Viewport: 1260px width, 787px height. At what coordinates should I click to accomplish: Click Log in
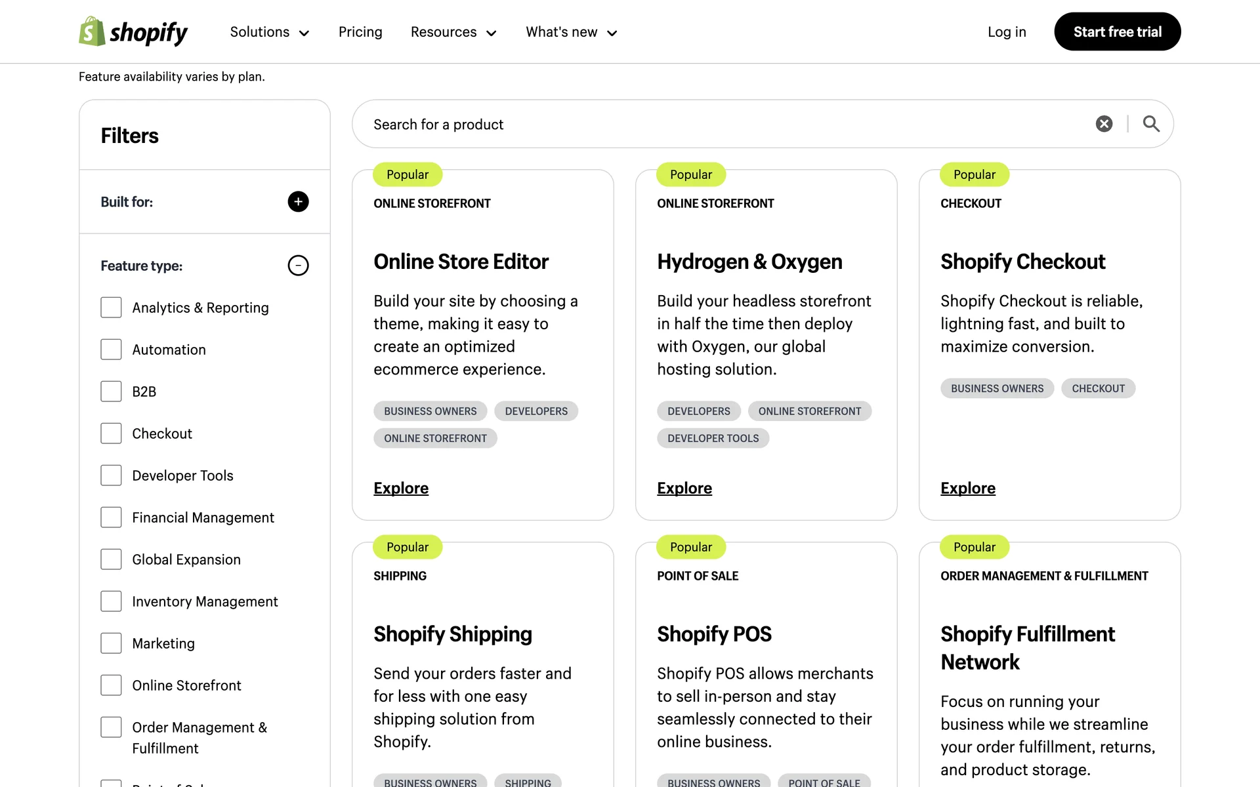click(x=1007, y=32)
